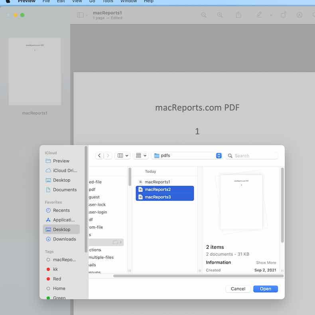Open the Tools menu

pyautogui.click(x=108, y=1)
